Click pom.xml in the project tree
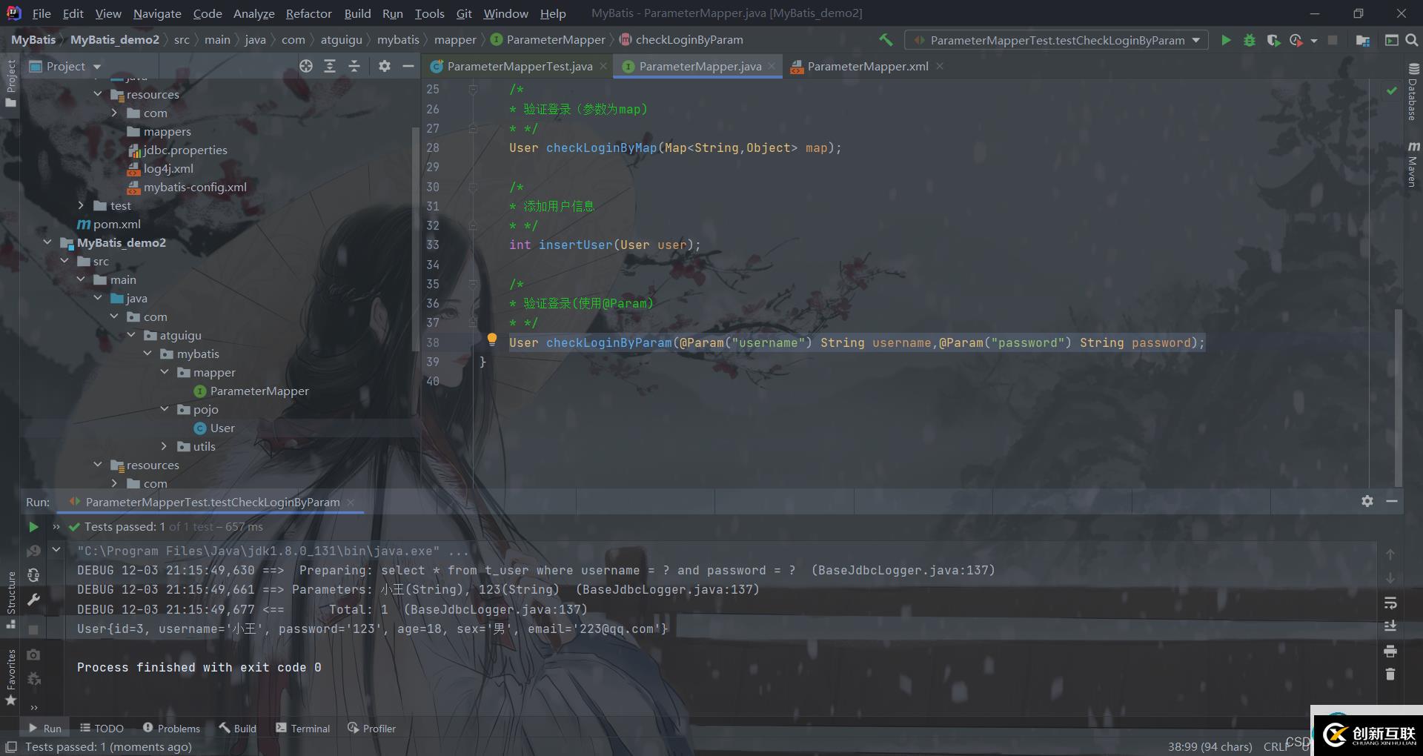Viewport: 1423px width, 756px height. (x=109, y=224)
